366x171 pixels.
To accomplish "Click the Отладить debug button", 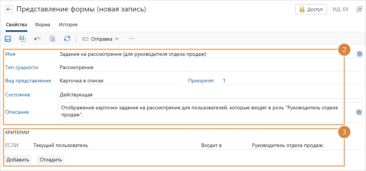I will 51,160.
